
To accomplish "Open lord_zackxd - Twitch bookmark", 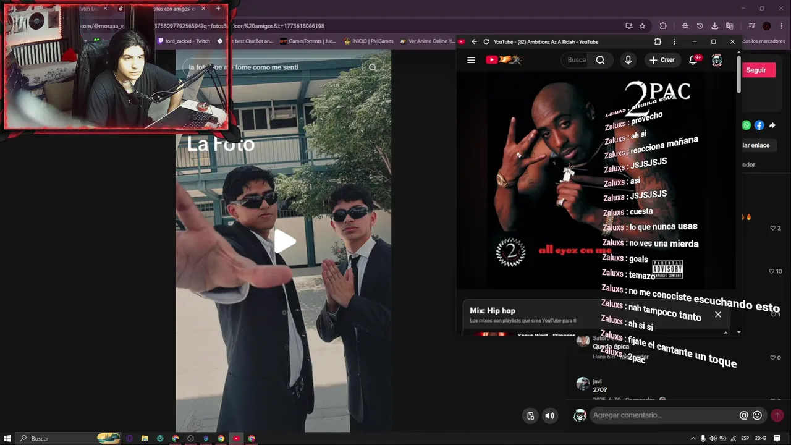I will point(184,41).
